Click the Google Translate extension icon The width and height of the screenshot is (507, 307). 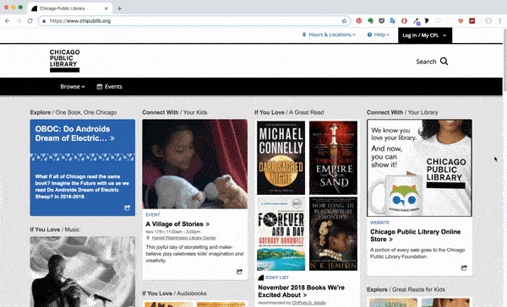click(393, 20)
